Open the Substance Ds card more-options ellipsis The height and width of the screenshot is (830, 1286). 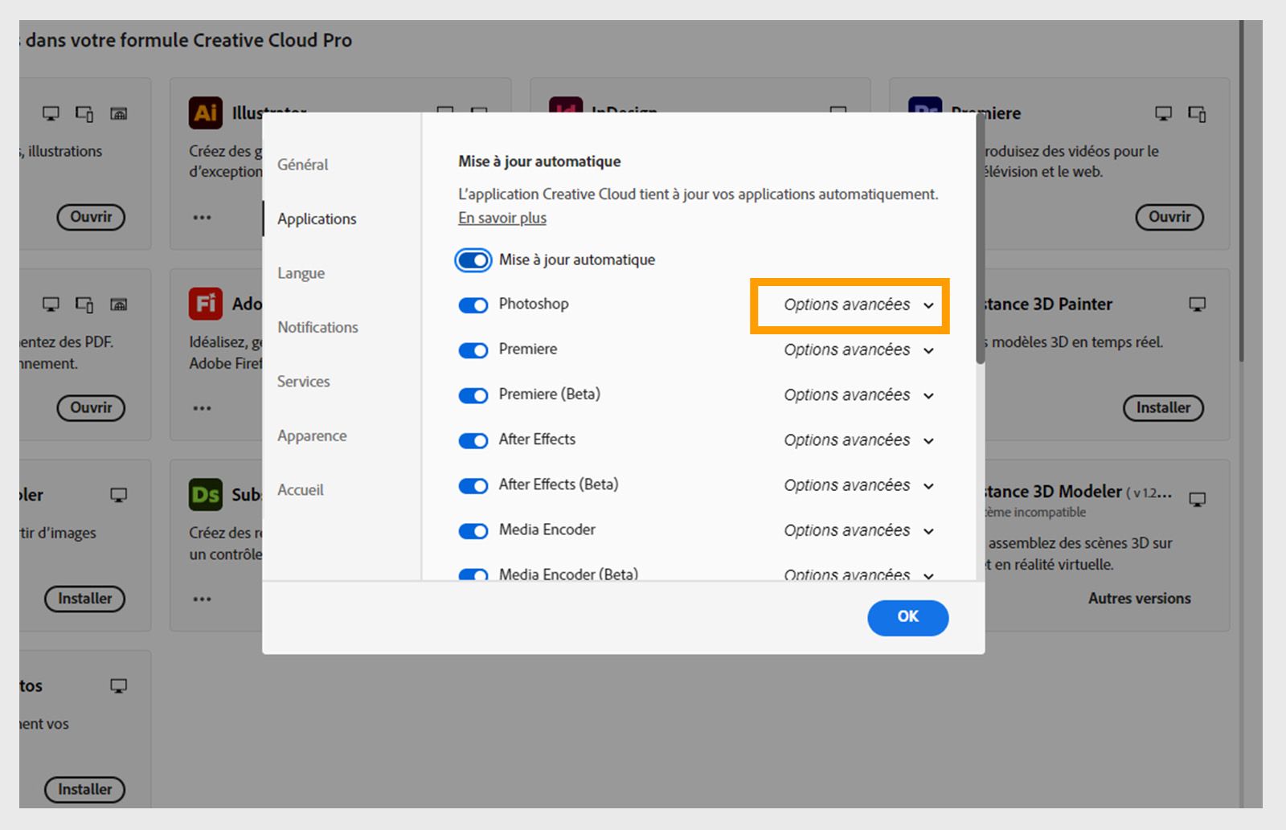(x=203, y=599)
